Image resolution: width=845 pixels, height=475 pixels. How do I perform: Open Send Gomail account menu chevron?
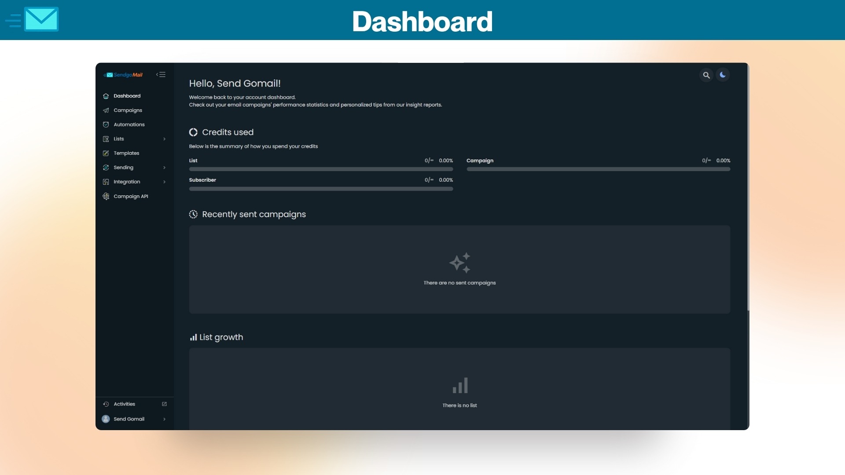click(164, 419)
